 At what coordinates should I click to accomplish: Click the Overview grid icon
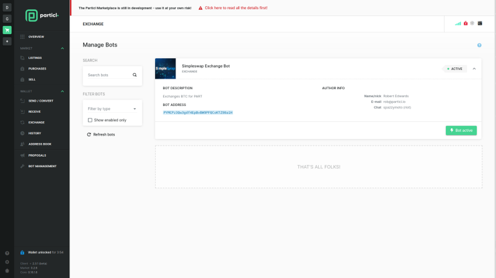coord(22,37)
